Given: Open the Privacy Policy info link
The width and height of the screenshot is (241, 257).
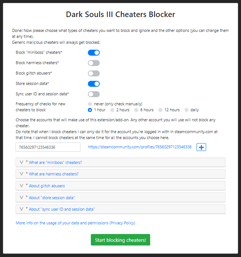Looking at the screenshot, I should click(75, 223).
